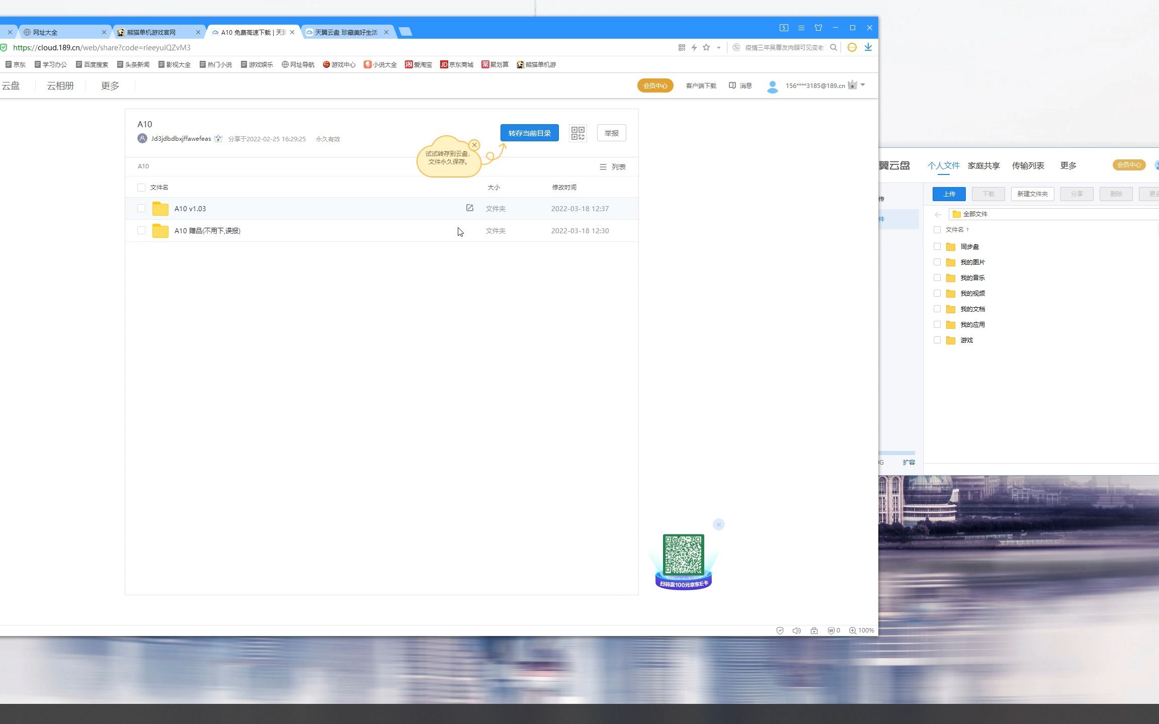Click the QR code share icon

coord(577,133)
